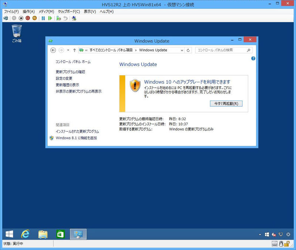This screenshot has height=250, width=296.
Task: Click すべてのコントロール パネル項目 in the address bar
Action: tap(111, 50)
